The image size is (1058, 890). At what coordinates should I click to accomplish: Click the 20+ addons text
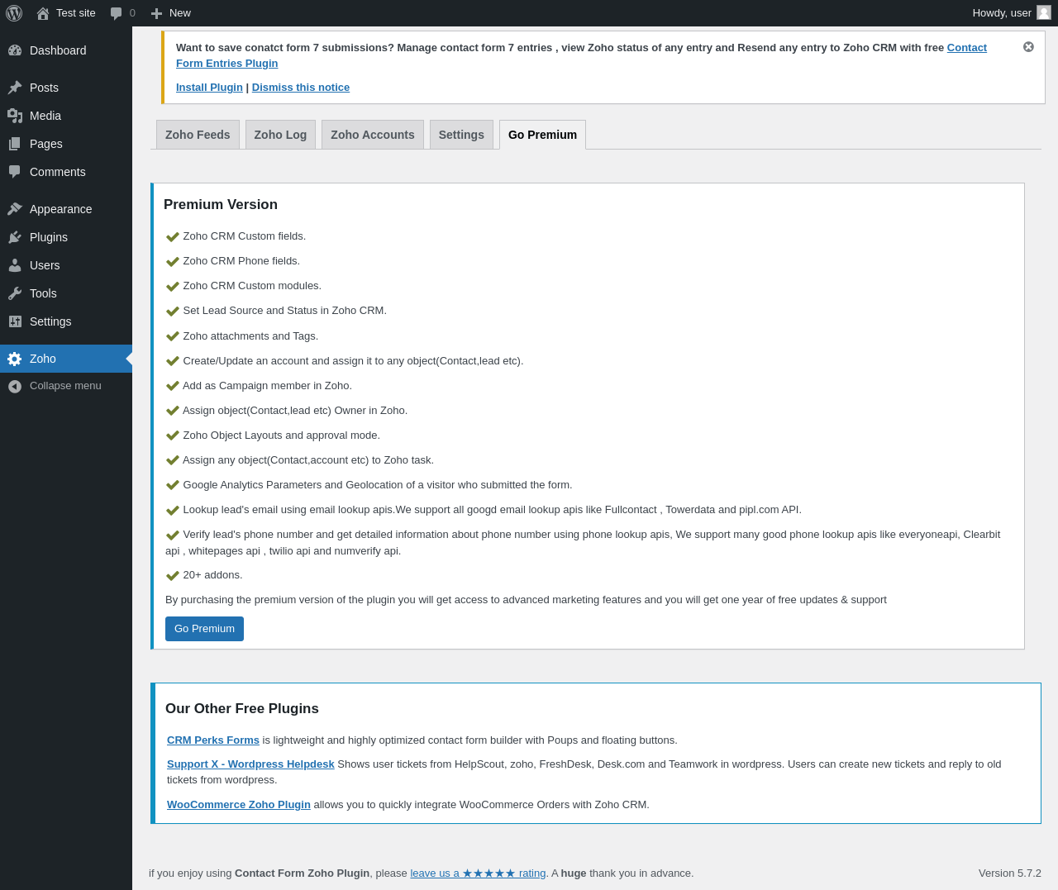[x=212, y=575]
